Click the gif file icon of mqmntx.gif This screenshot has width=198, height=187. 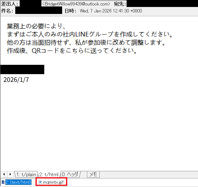40,182
